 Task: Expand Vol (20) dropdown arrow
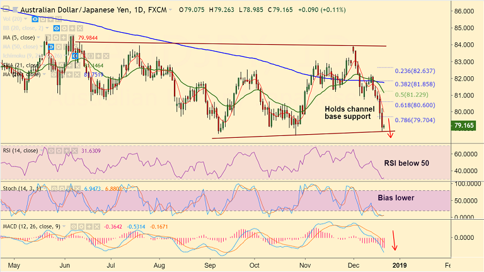[x=26, y=19]
